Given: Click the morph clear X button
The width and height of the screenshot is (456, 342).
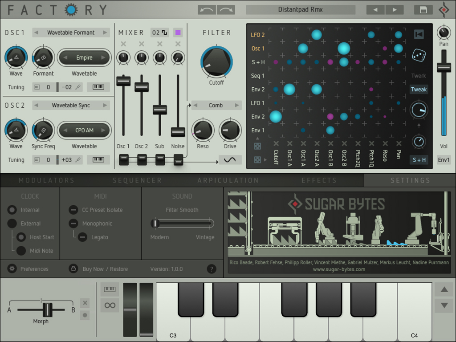Looking at the screenshot, I should pyautogui.click(x=85, y=303).
